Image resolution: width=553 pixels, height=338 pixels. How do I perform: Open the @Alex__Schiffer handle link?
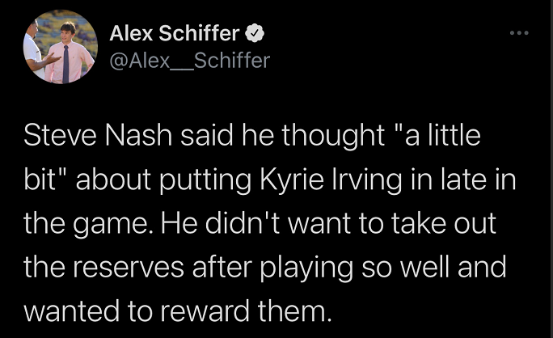189,59
